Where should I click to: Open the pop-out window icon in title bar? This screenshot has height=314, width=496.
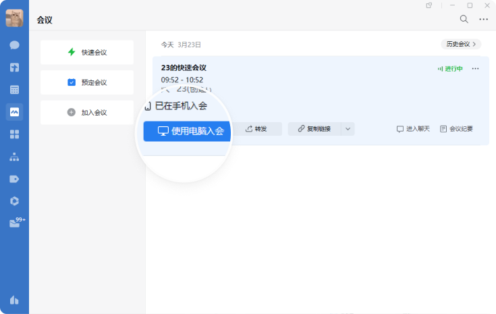pyautogui.click(x=429, y=5)
